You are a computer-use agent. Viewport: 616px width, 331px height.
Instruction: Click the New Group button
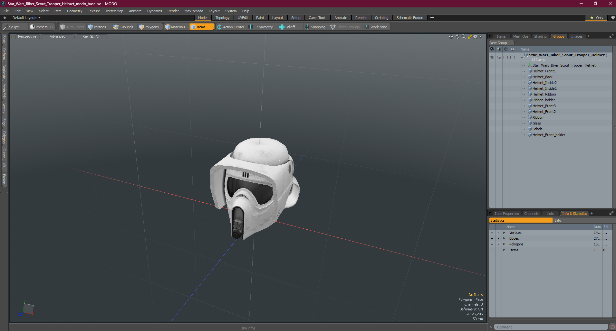501,43
